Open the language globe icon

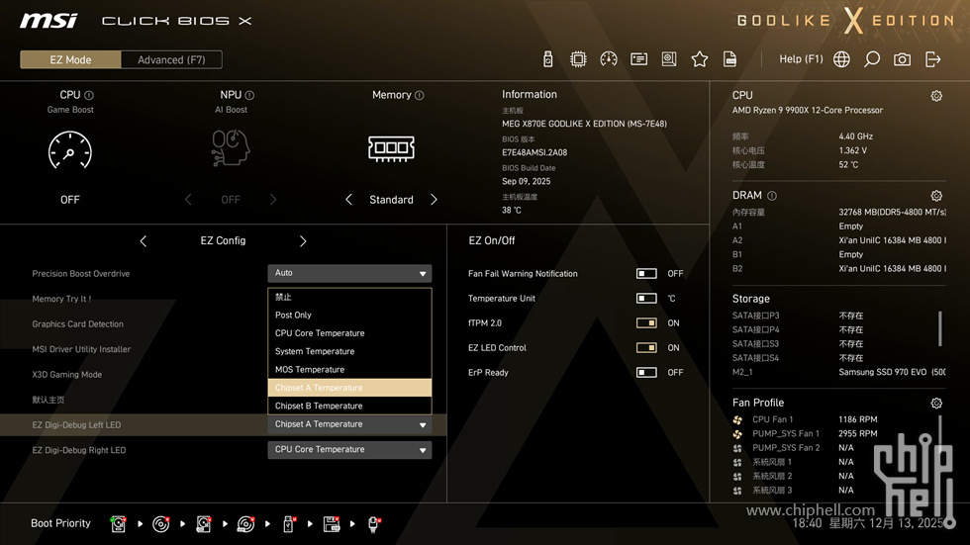841,59
